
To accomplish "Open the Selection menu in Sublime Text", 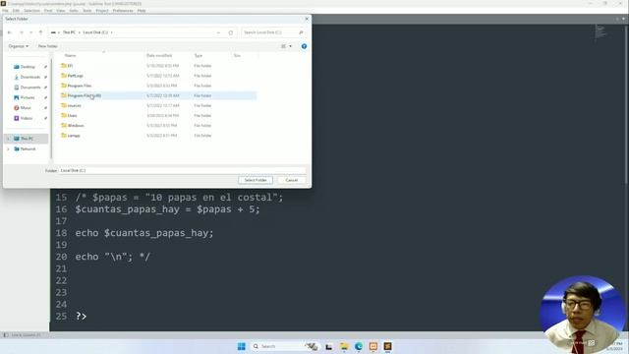I will tap(31, 11).
